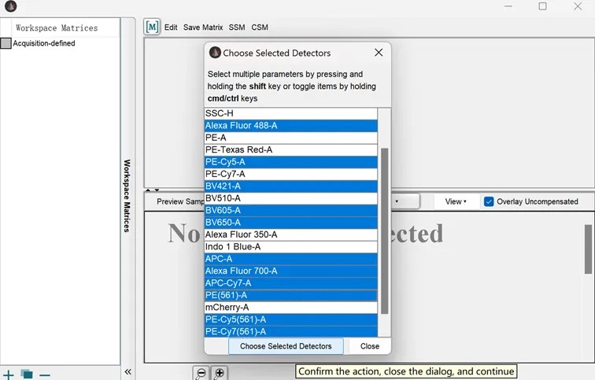Deselect the Alexa Fluor 488-A detector
This screenshot has width=595, height=380.
[290, 126]
